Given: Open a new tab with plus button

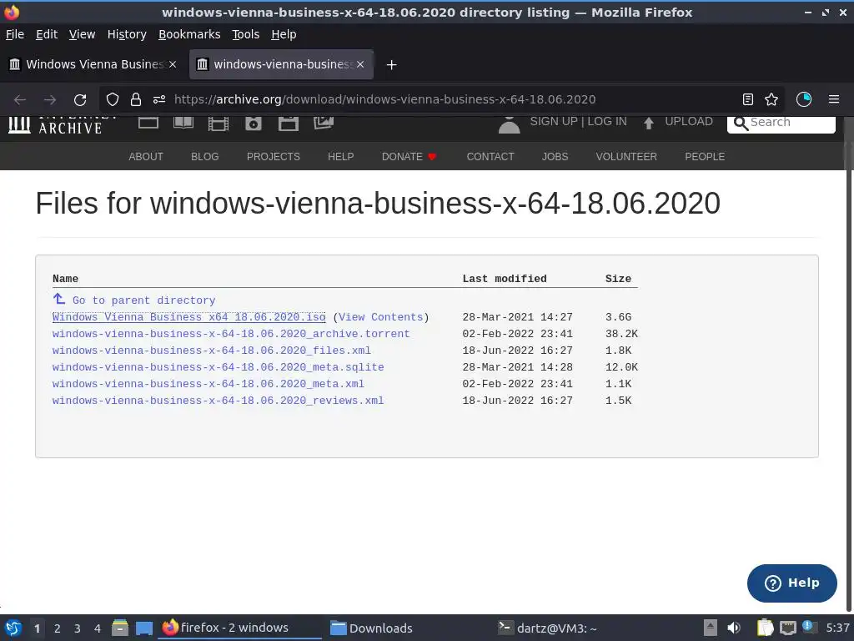Looking at the screenshot, I should pos(391,65).
